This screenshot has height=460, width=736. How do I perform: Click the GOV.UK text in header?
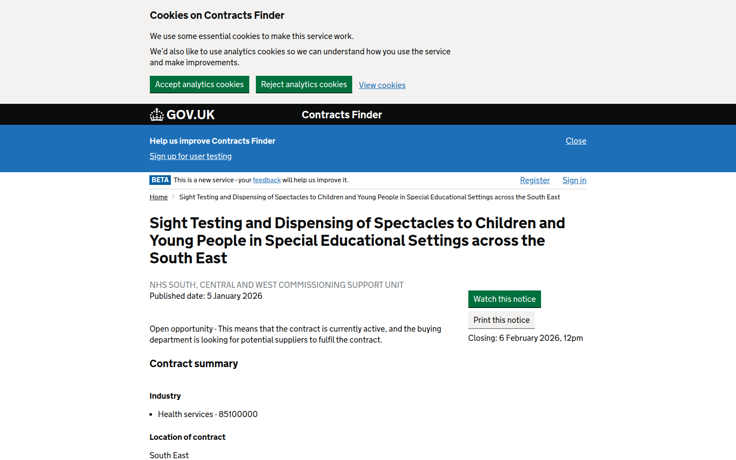tap(191, 115)
